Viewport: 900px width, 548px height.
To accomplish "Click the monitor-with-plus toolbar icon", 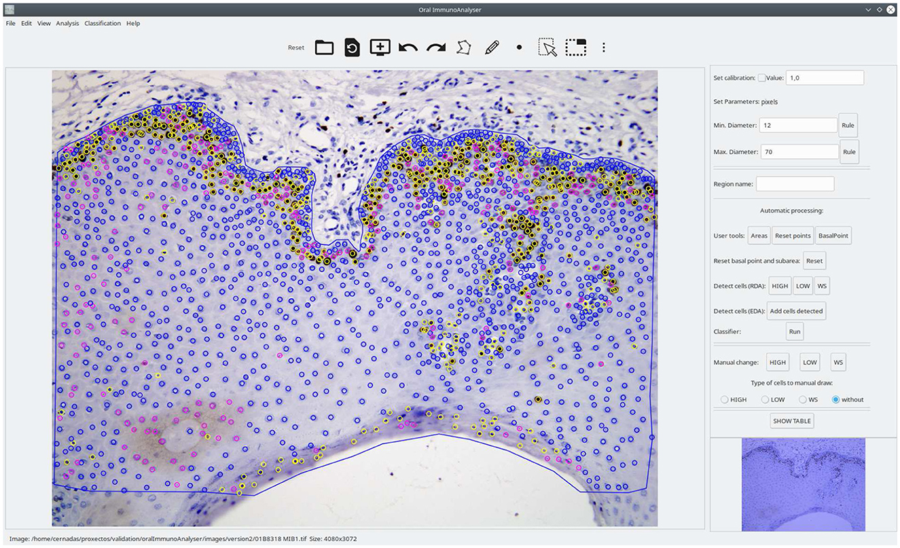I will (380, 47).
